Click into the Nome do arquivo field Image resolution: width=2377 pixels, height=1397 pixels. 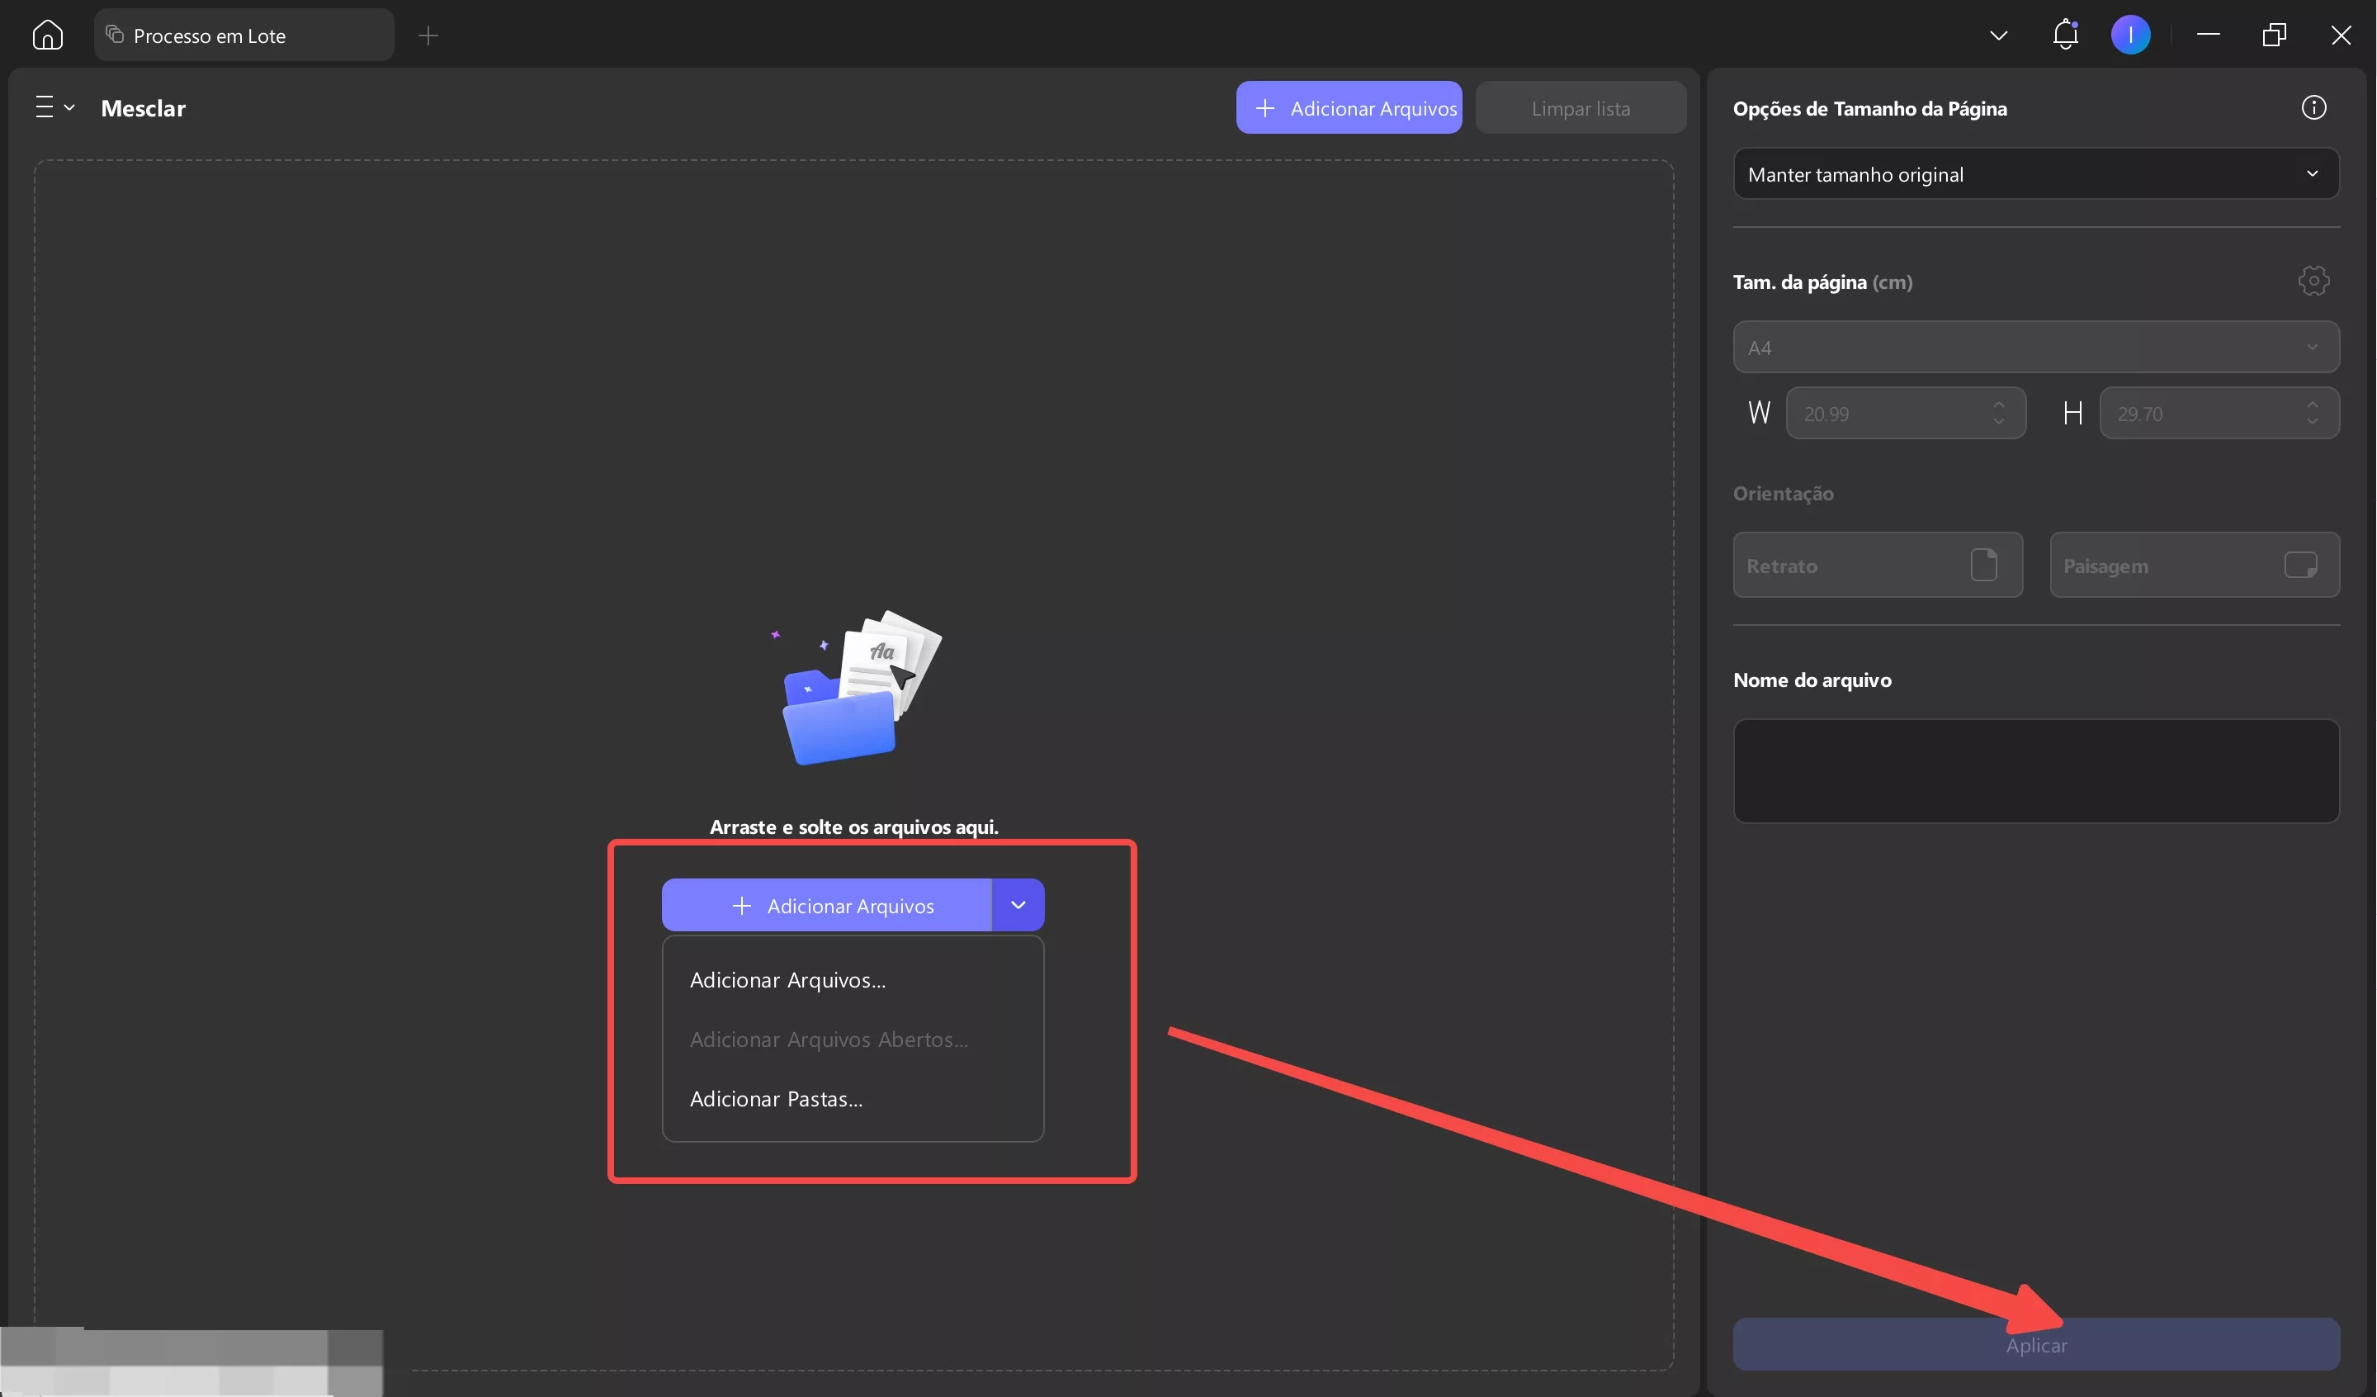2035,770
